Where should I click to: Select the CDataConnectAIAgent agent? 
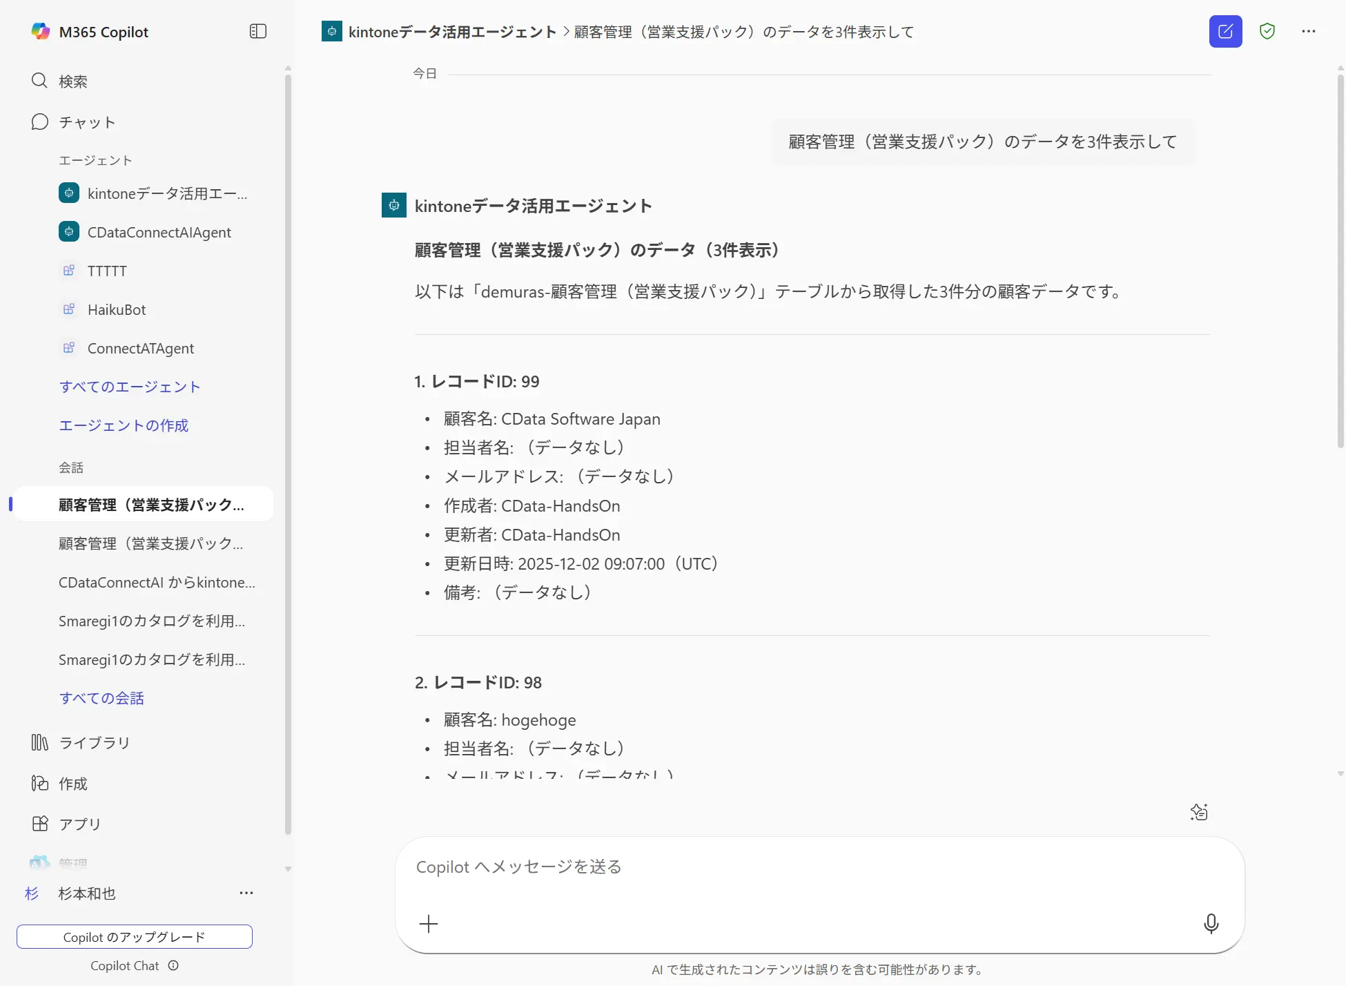[159, 232]
